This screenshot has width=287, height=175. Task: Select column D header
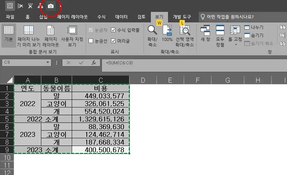pos(143,80)
